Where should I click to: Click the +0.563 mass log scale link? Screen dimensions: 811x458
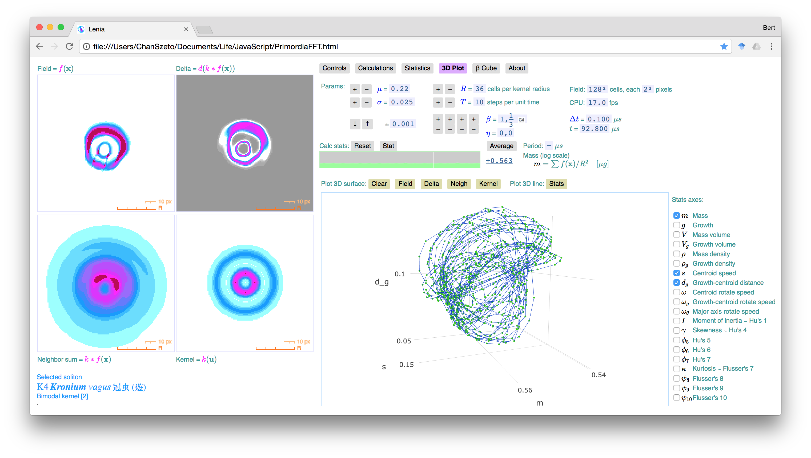[x=499, y=161]
